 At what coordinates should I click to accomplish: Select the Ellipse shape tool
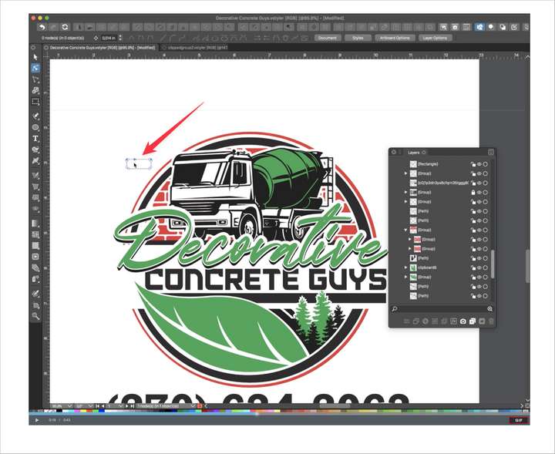35,127
